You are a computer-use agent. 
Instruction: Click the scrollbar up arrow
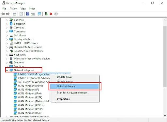(165, 20)
